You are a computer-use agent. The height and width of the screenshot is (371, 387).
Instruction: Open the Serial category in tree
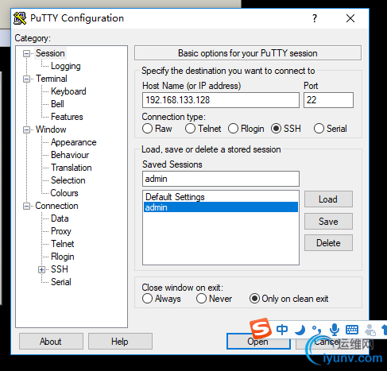click(x=61, y=282)
